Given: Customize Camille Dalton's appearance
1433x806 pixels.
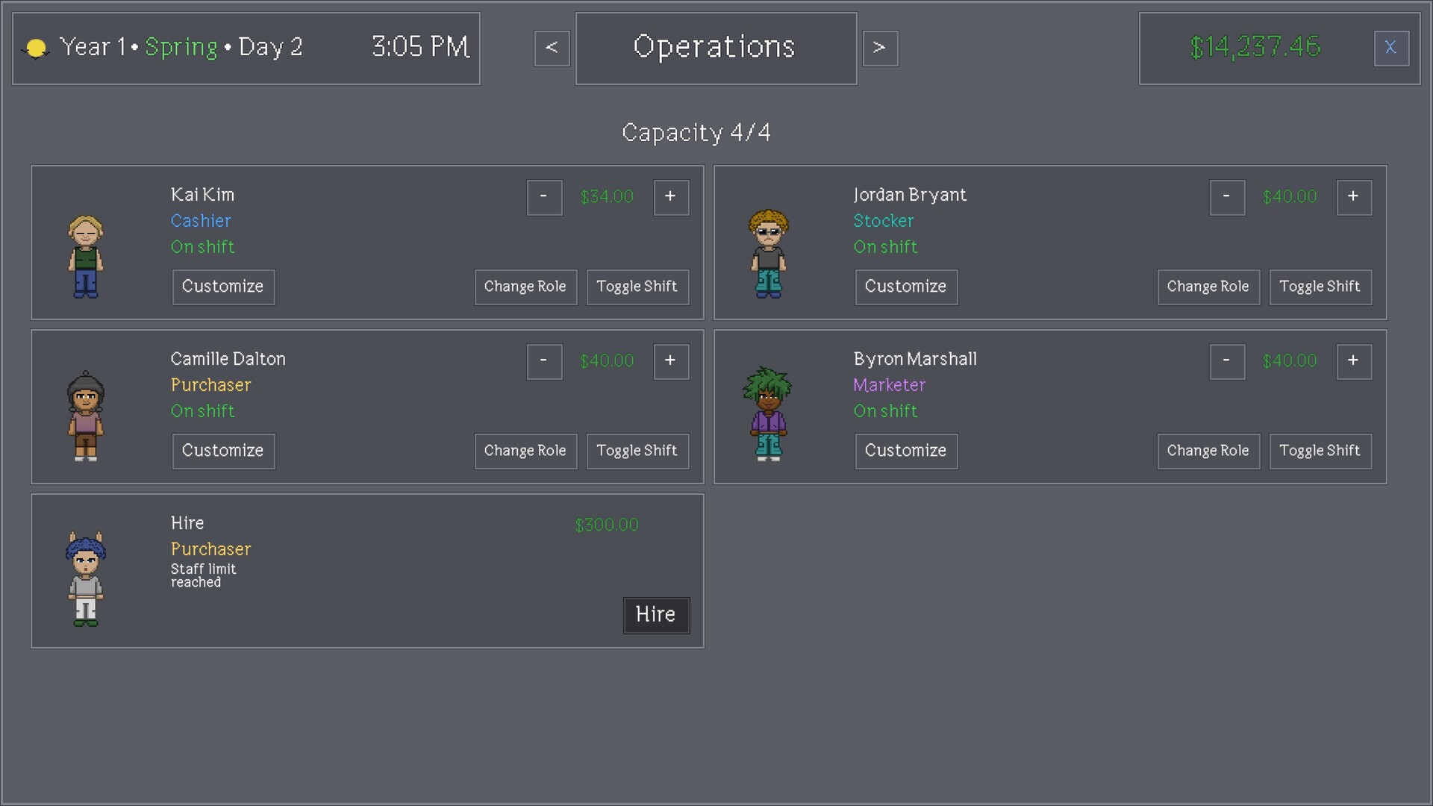Looking at the screenshot, I should click(223, 451).
